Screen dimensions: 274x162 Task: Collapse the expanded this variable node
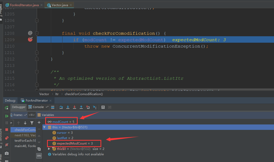coord(44,127)
